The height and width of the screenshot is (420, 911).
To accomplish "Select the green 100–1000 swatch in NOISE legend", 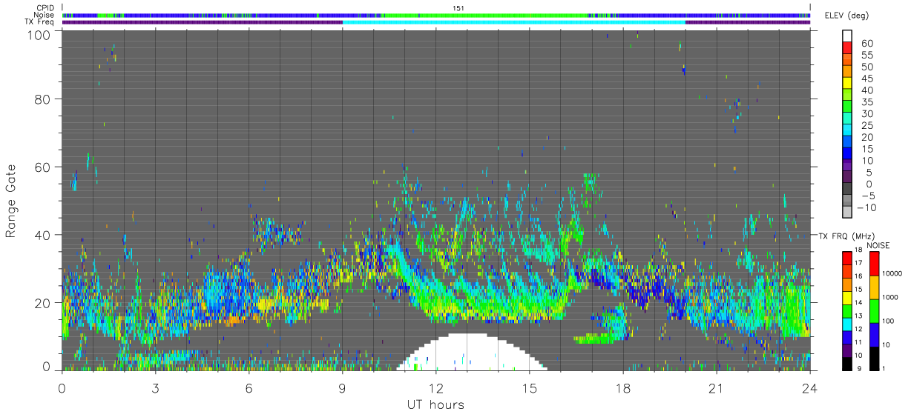I will pyautogui.click(x=875, y=311).
